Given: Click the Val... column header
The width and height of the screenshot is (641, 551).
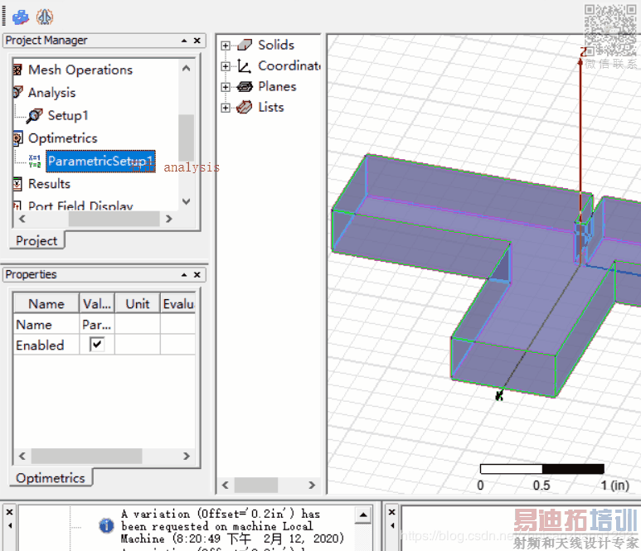Looking at the screenshot, I should coord(97,304).
